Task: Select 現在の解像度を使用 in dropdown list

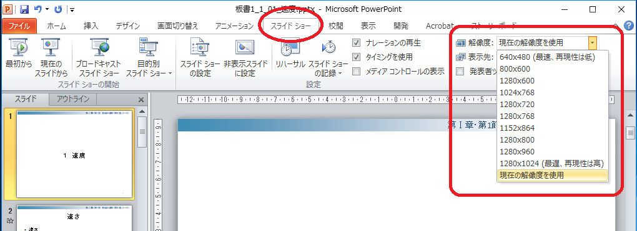Action: (553, 176)
